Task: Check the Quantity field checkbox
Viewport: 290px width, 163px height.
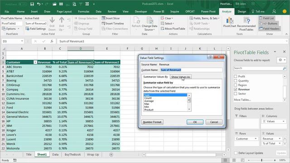Action: click(x=236, y=81)
